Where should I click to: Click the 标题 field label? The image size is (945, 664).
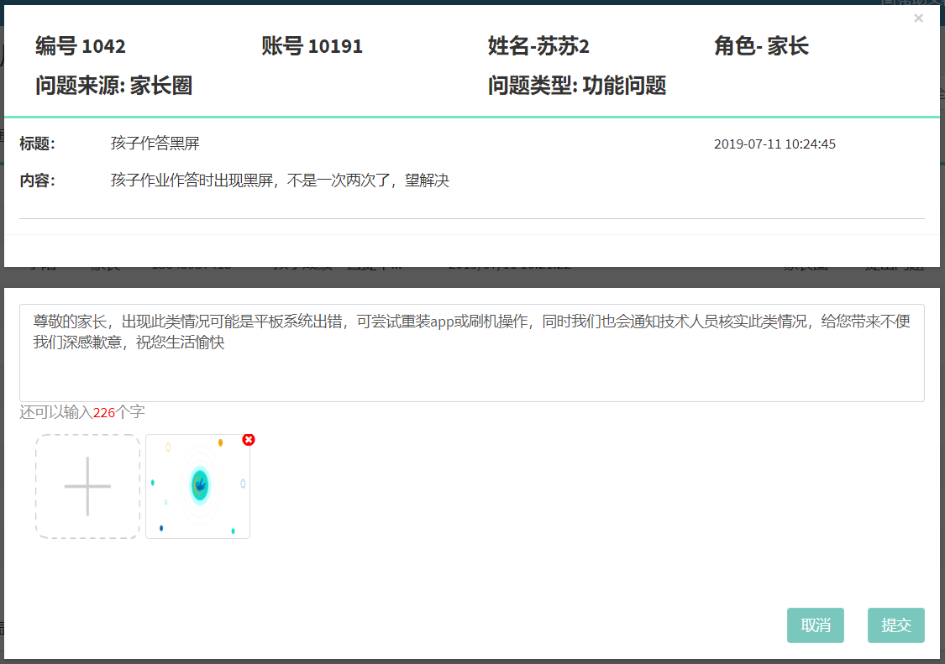tap(37, 144)
